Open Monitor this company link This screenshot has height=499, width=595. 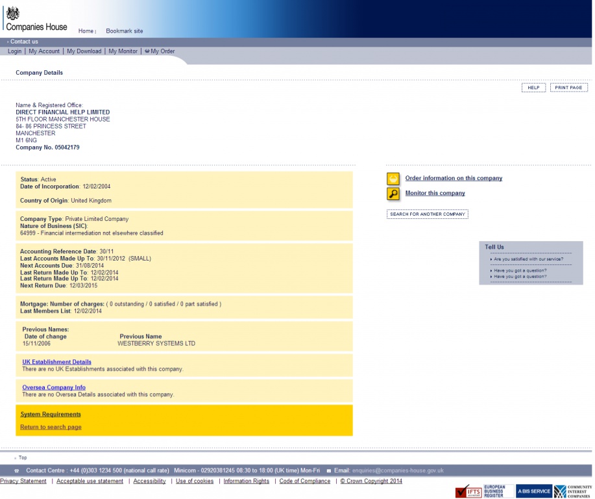point(435,193)
